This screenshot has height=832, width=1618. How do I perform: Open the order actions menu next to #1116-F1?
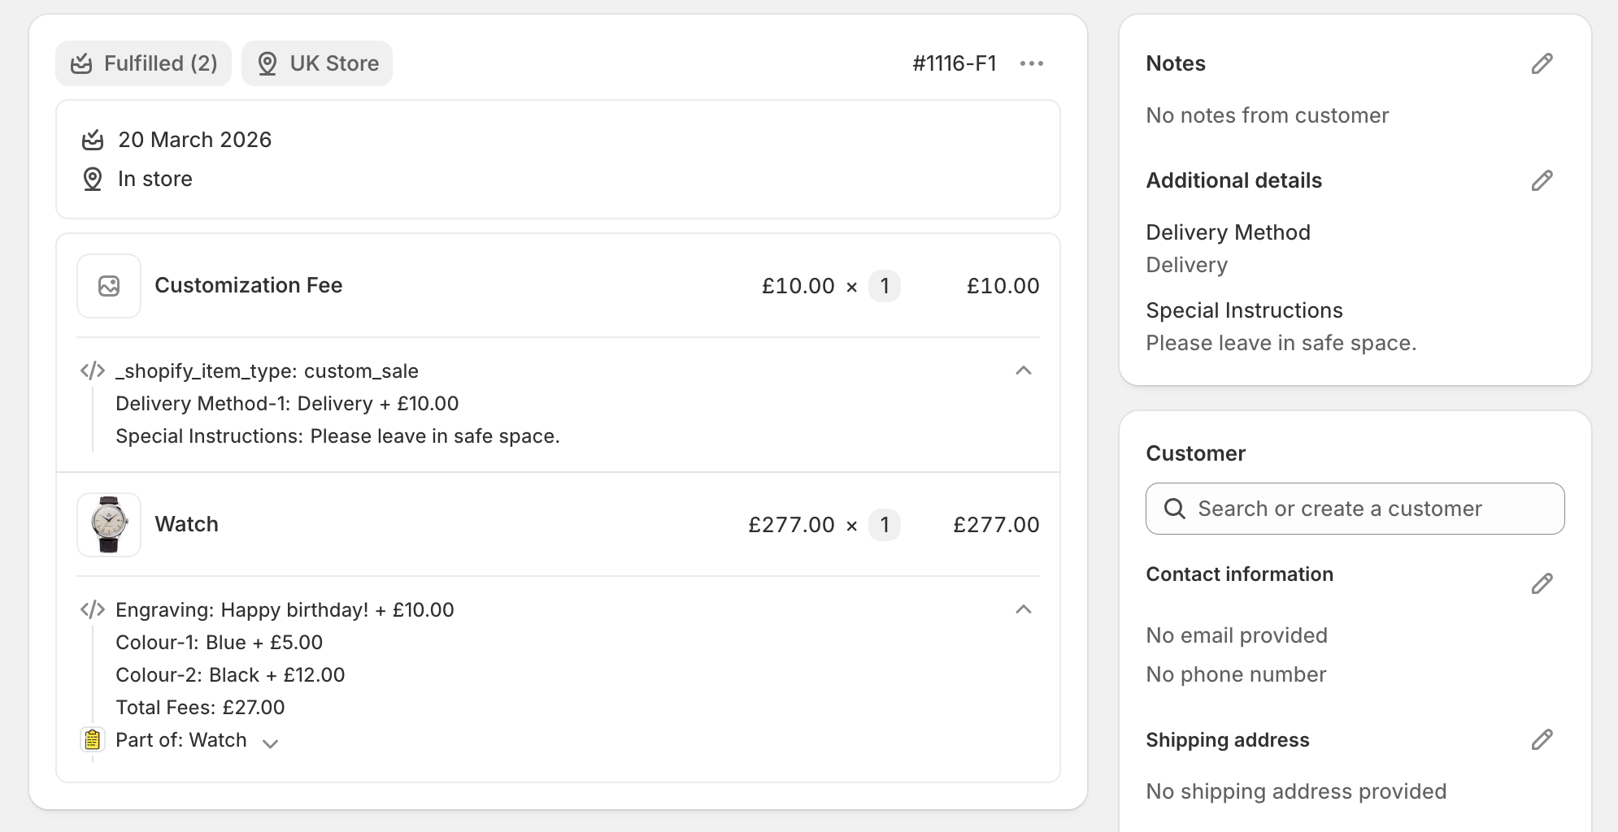tap(1031, 63)
